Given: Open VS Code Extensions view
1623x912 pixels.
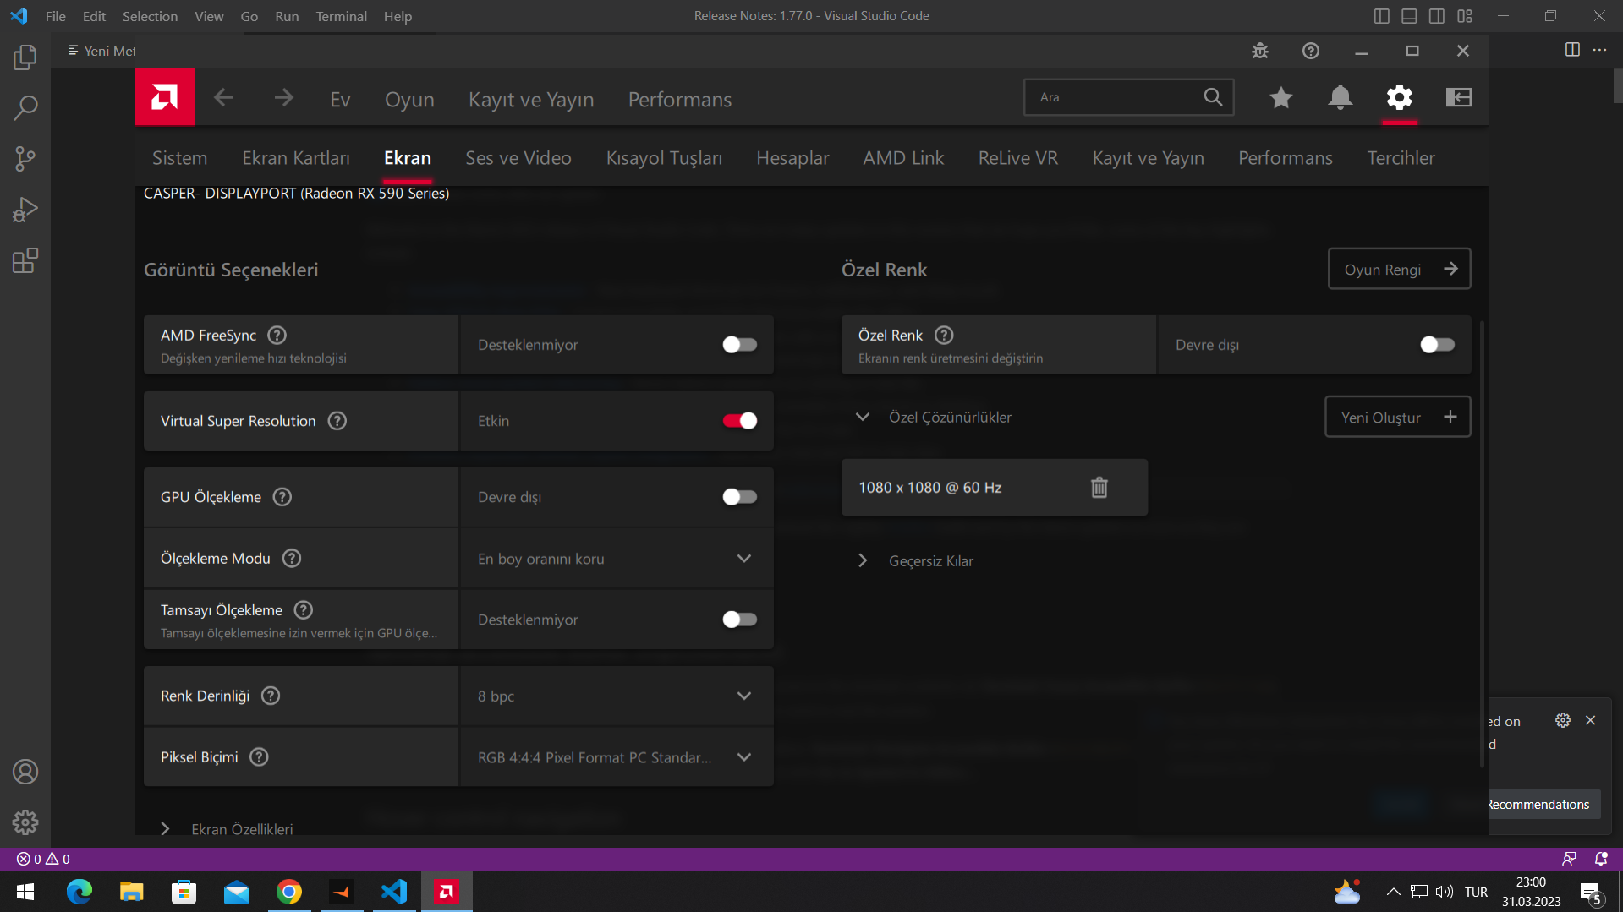Looking at the screenshot, I should [25, 260].
